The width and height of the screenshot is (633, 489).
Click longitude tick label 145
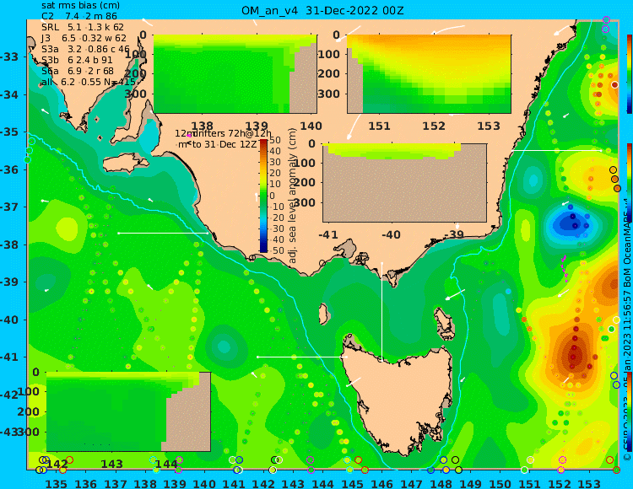352,483
